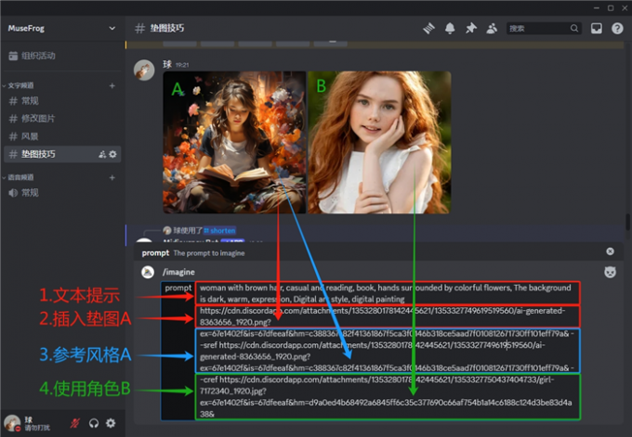Click the 19:21 message timestamp

[x=182, y=65]
